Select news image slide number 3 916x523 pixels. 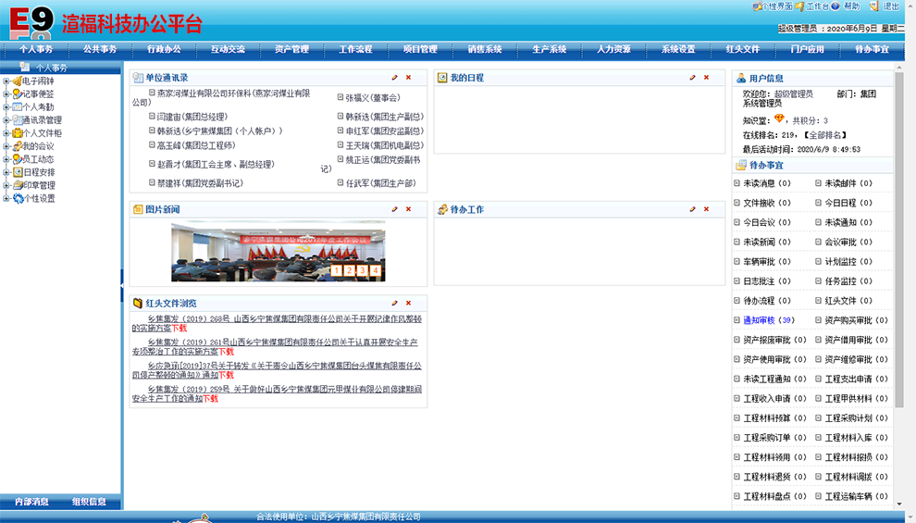pos(362,270)
